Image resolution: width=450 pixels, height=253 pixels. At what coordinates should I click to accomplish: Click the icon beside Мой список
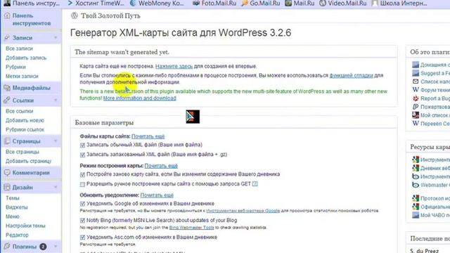[x=416, y=115]
